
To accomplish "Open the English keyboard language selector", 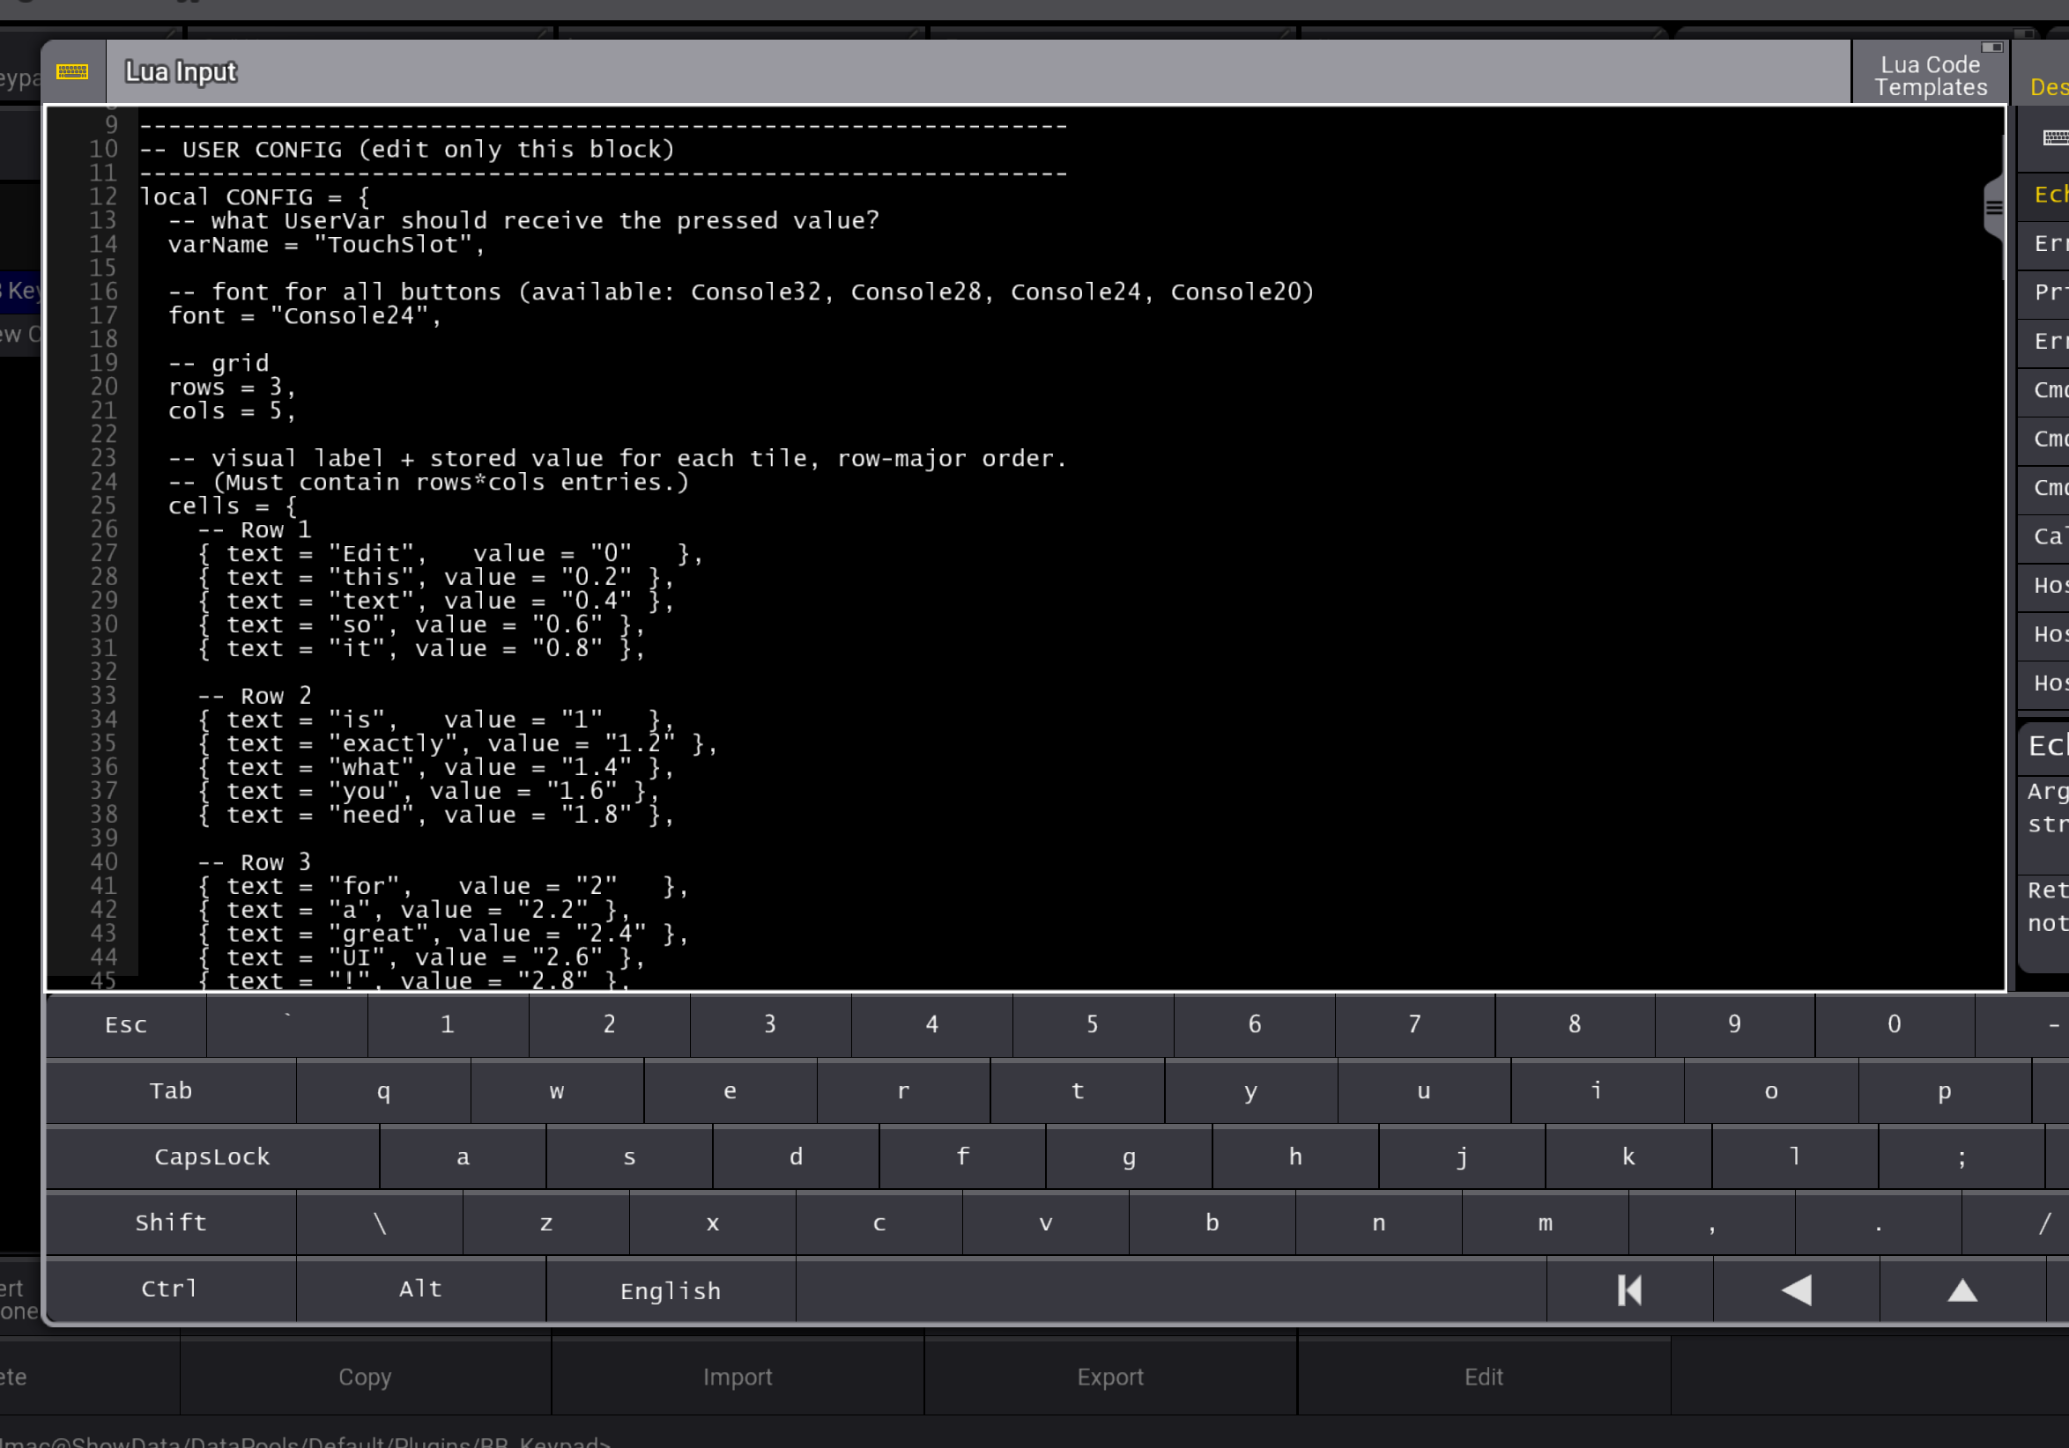I will coord(671,1289).
